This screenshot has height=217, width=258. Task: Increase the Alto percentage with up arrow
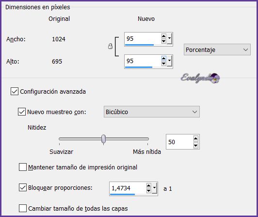click(164, 58)
